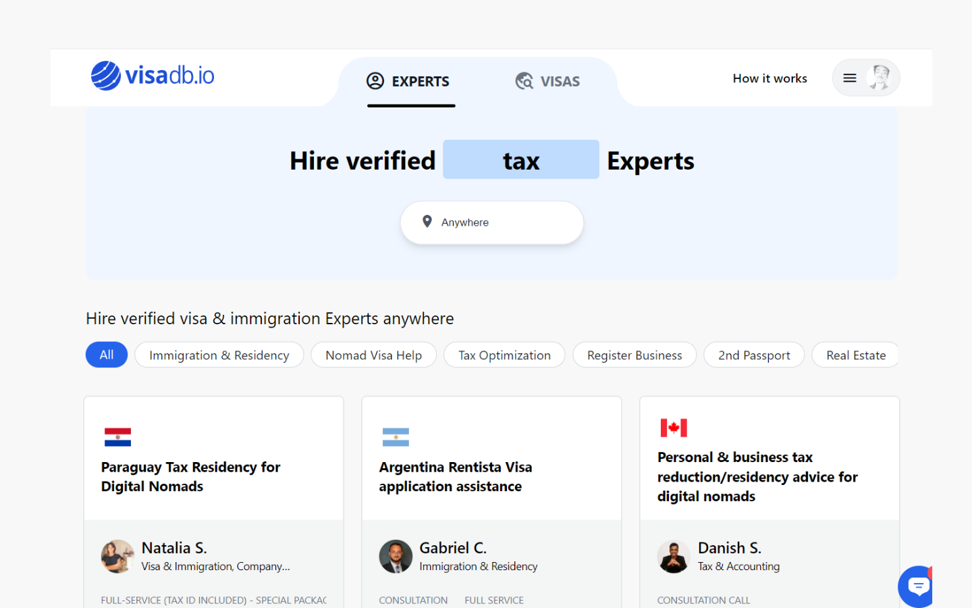Screen dimensions: 972x608
Task: Select the 2nd Passport filter
Action: (754, 355)
